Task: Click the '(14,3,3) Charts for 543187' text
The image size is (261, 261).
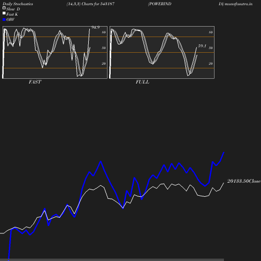Action: tap(90, 4)
